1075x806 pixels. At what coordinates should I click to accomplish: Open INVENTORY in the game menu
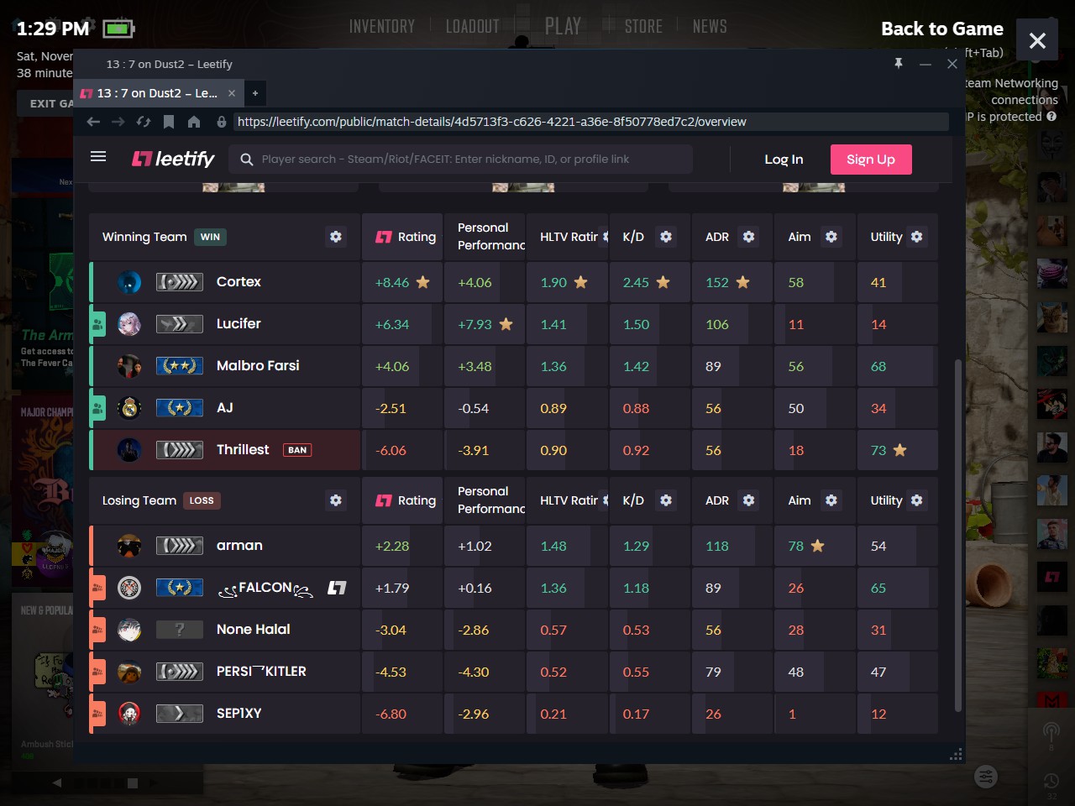(x=382, y=27)
